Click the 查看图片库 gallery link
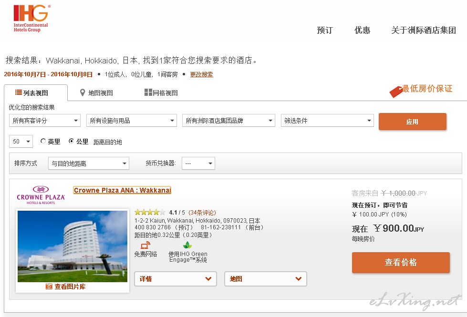This screenshot has width=467, height=317. click(x=70, y=286)
